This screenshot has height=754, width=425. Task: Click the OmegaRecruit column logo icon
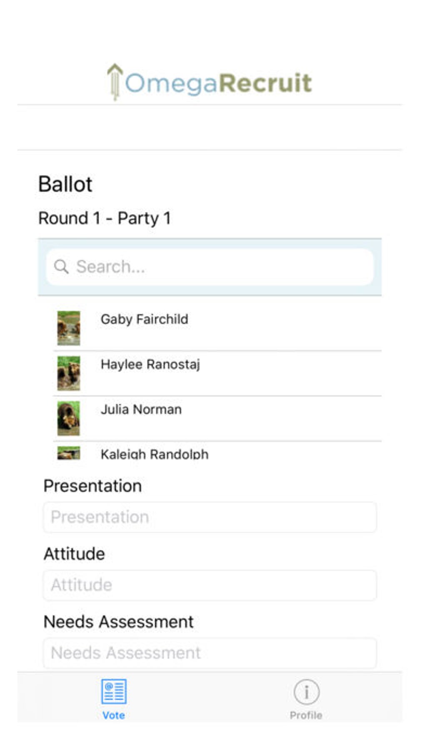click(115, 82)
